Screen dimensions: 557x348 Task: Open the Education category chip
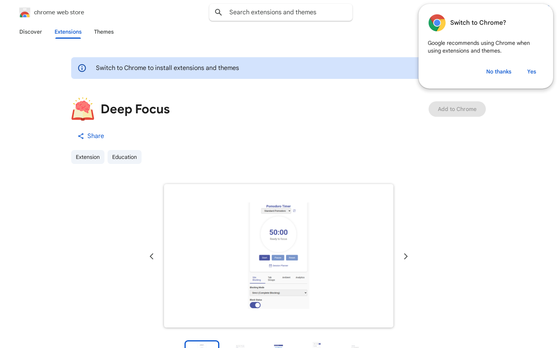pyautogui.click(x=125, y=157)
